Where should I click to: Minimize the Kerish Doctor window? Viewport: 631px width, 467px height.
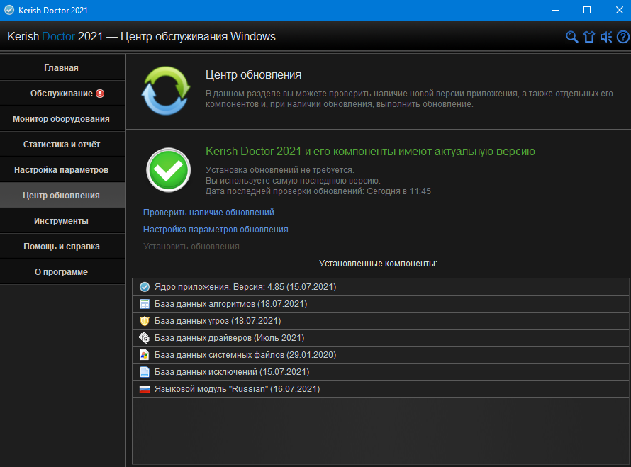[555, 10]
